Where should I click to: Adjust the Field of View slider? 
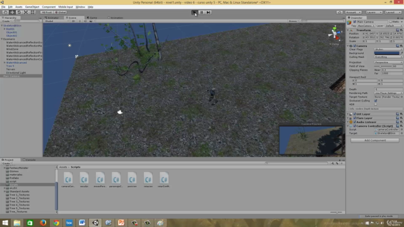[383, 66]
